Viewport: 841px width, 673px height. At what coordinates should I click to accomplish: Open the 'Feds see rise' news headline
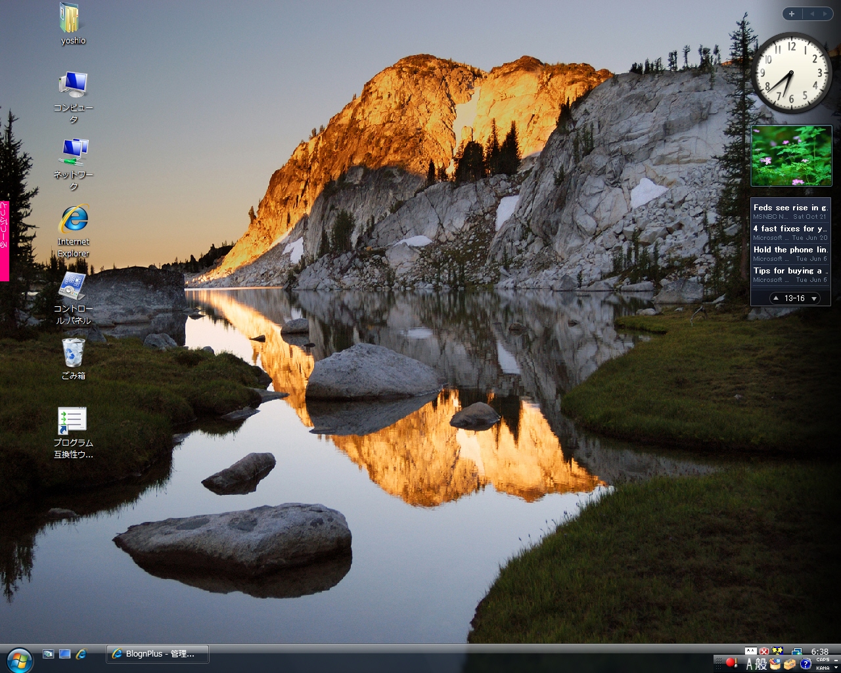pyautogui.click(x=790, y=208)
